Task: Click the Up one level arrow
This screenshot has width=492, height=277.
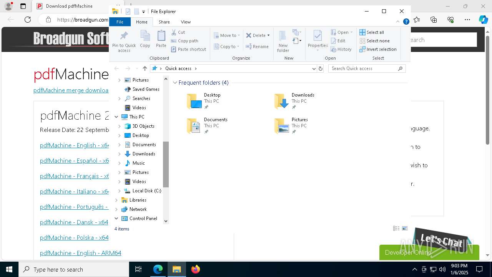Action: click(145, 68)
